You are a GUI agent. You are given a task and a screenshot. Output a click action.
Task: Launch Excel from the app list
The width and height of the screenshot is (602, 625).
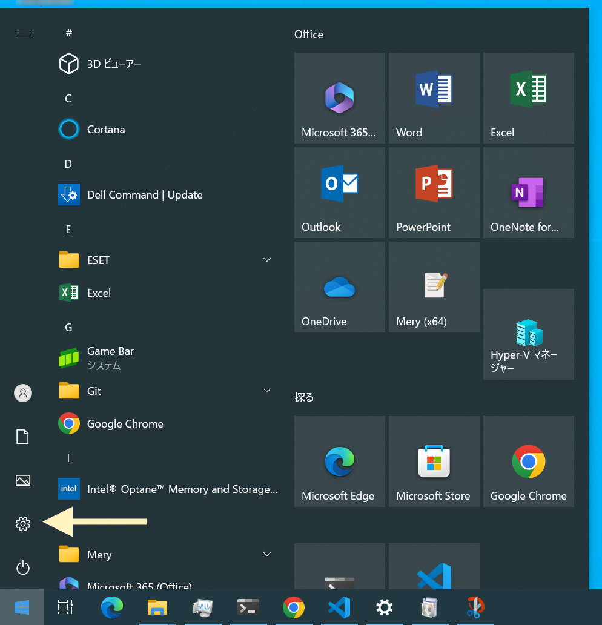click(167, 293)
